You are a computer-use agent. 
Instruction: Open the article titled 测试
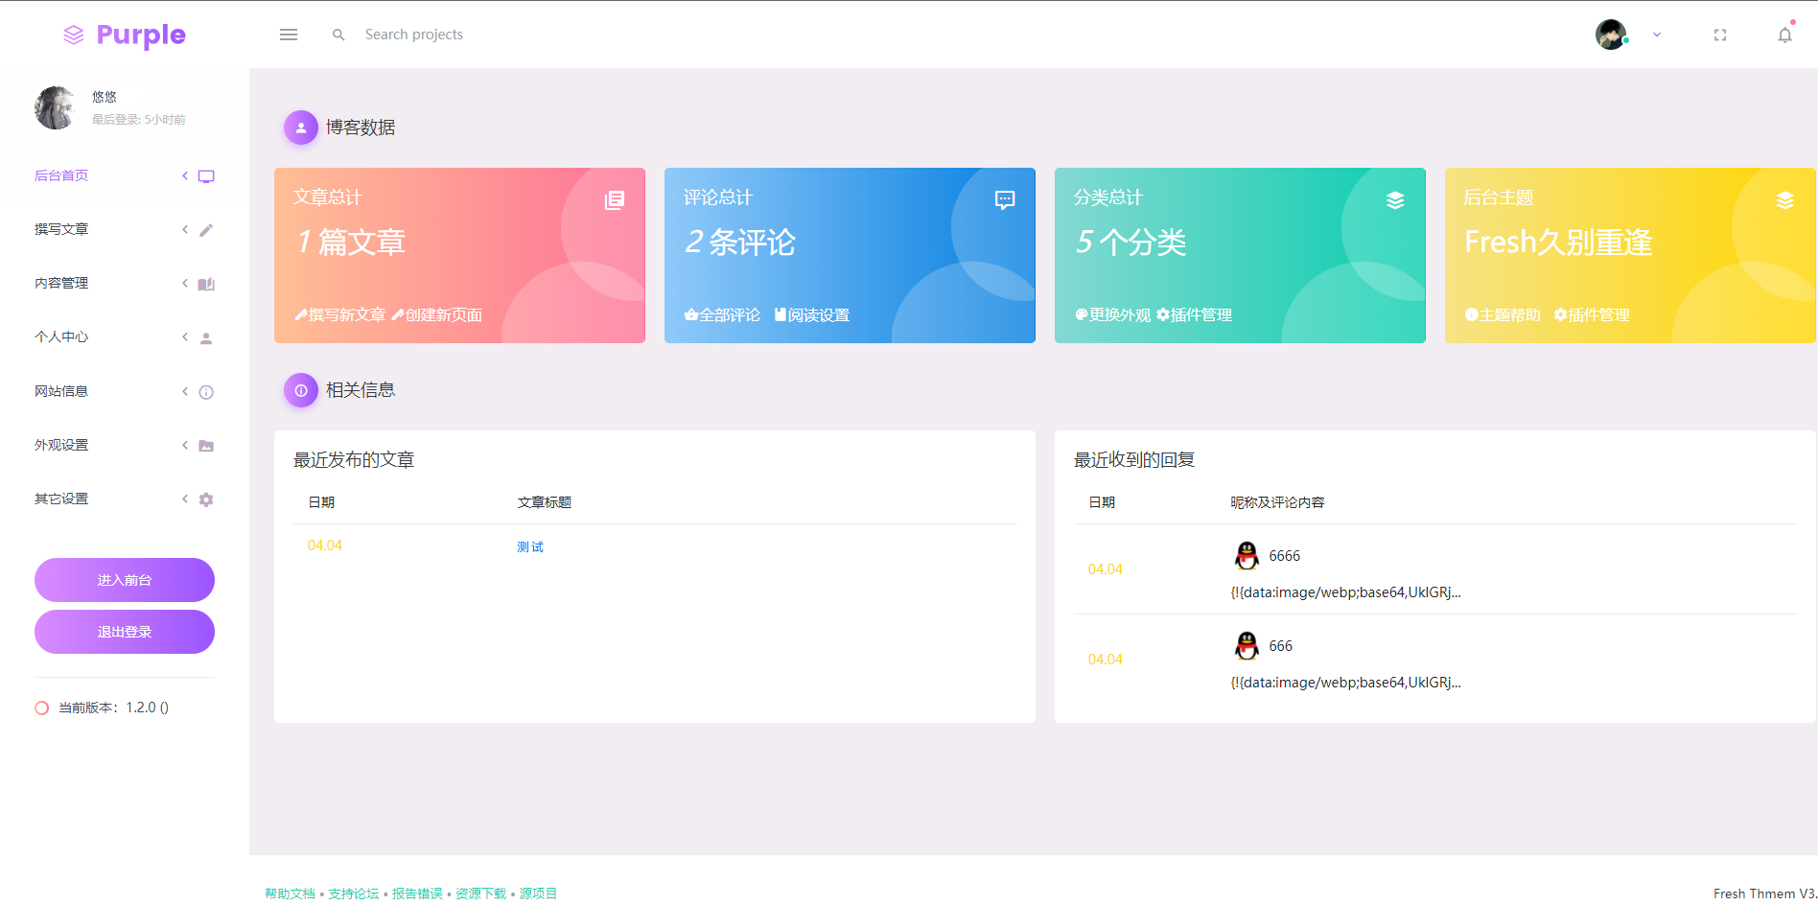coord(528,545)
